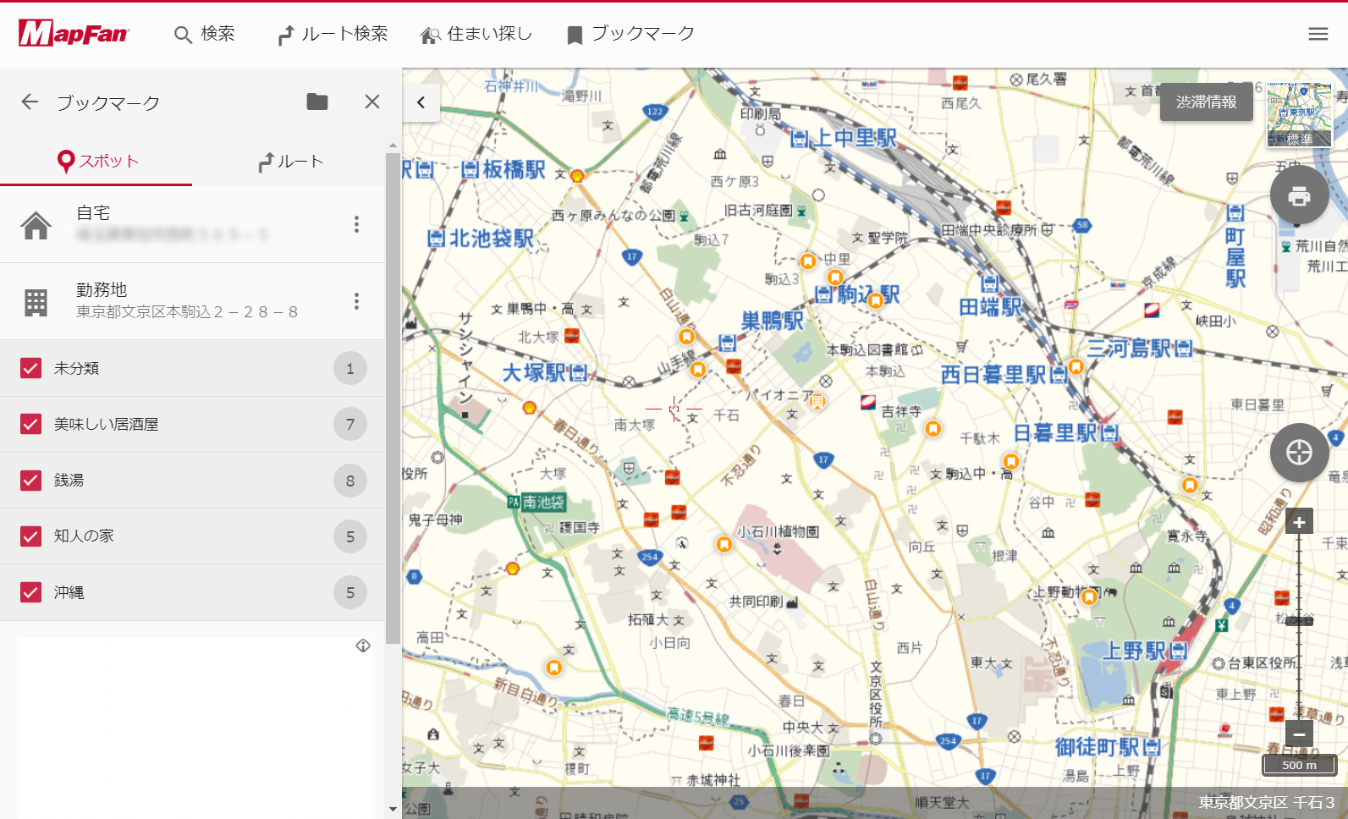
Task: Click the ad info icon
Action: (363, 646)
